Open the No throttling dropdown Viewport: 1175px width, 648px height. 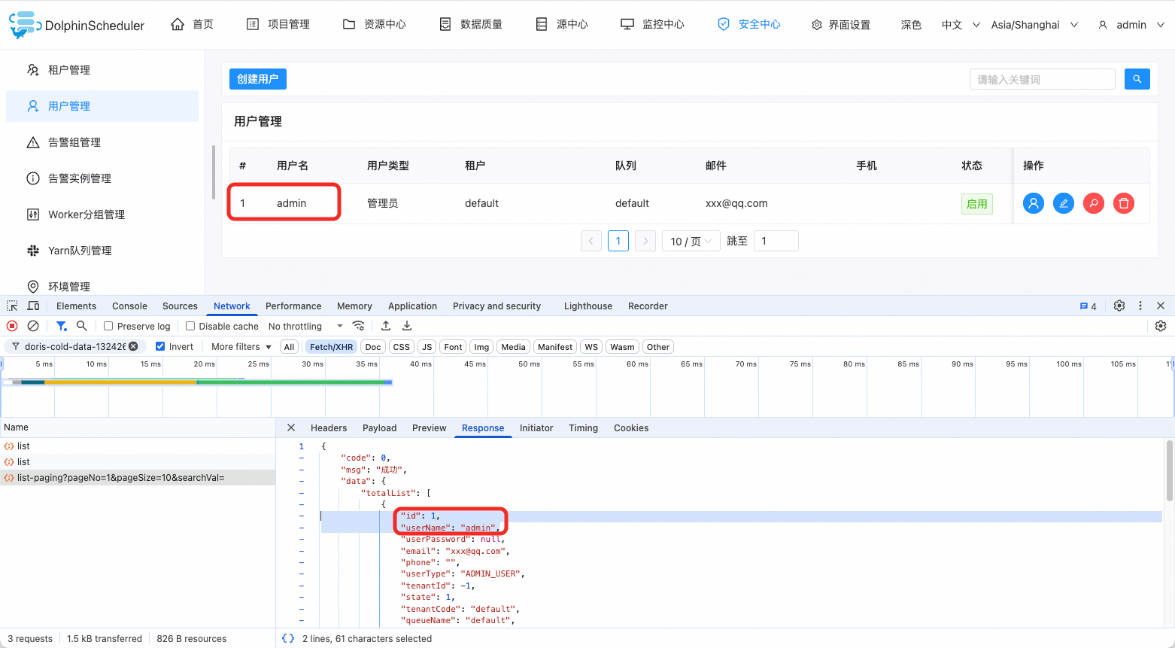pyautogui.click(x=305, y=326)
